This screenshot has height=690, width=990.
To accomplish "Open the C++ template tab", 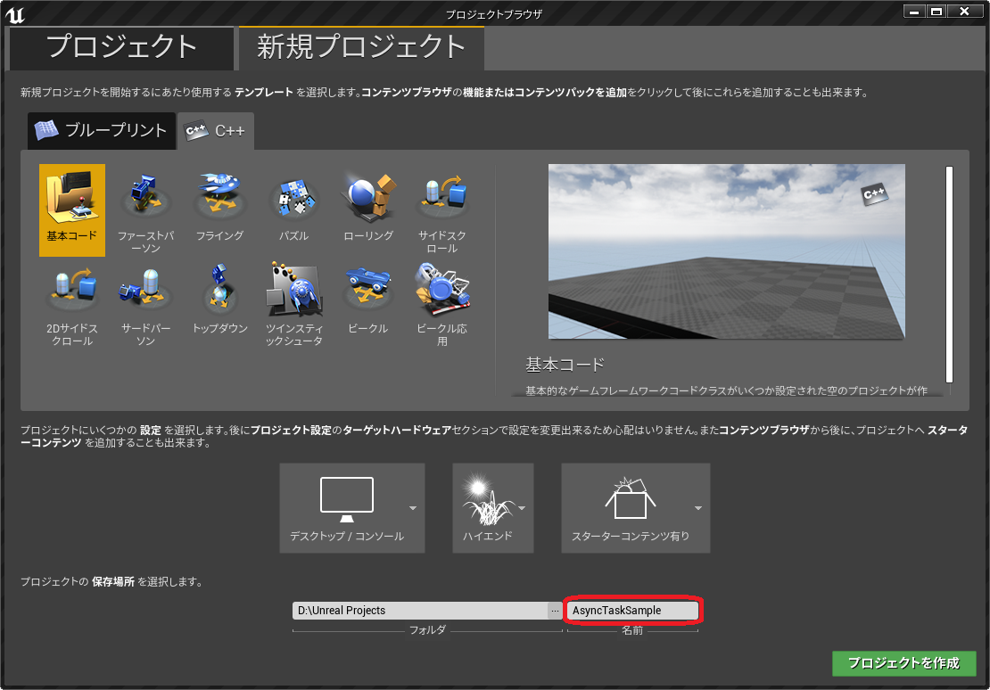I will 216,131.
